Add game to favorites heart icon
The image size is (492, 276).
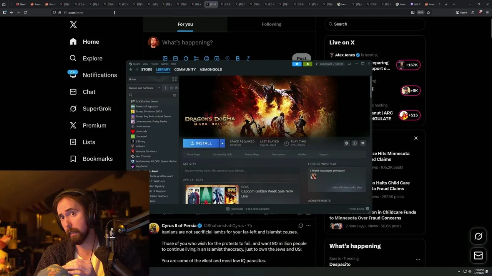coord(363,143)
